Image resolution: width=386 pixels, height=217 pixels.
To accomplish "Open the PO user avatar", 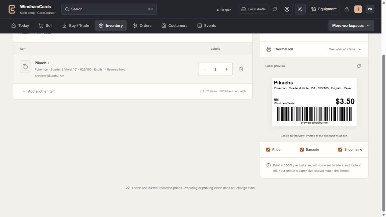I will tap(370, 9).
